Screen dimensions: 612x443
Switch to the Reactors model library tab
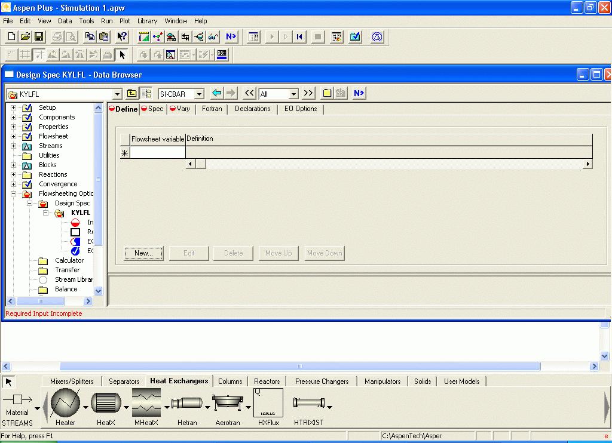267,382
